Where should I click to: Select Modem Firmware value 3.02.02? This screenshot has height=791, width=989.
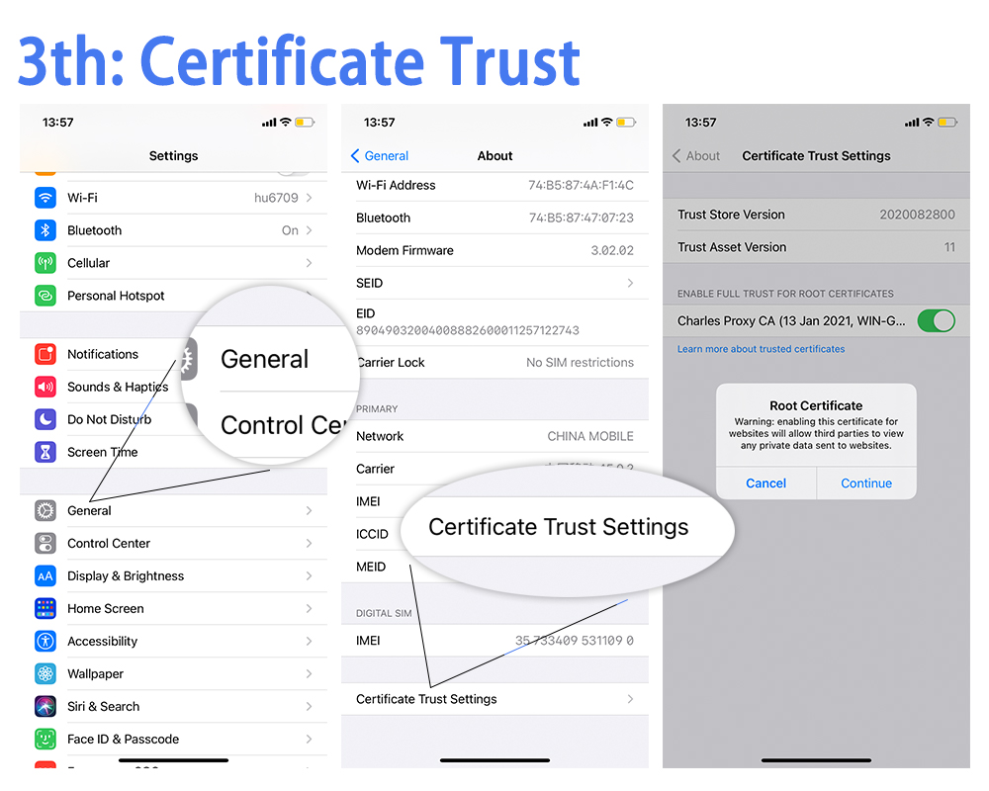click(612, 250)
